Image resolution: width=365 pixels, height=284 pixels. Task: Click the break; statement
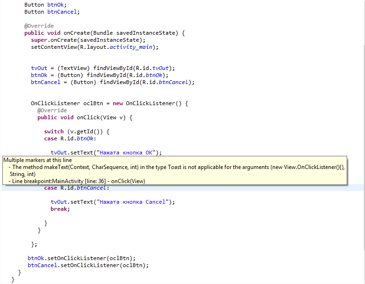click(x=60, y=209)
